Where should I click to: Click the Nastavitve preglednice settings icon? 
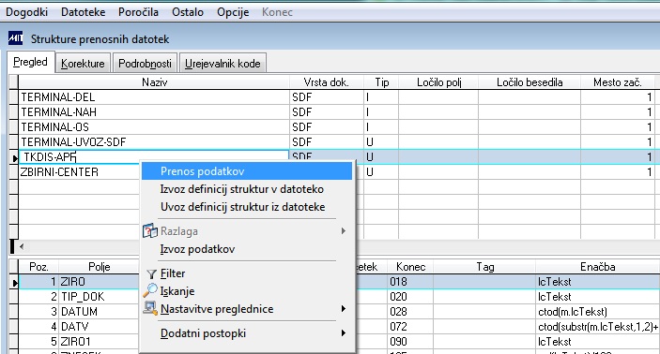(x=150, y=309)
